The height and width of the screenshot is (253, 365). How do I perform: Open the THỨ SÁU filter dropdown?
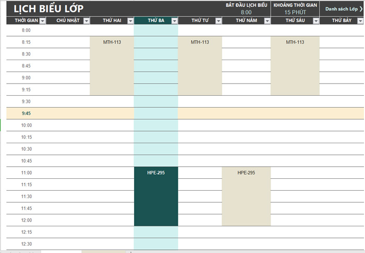[x=316, y=21]
